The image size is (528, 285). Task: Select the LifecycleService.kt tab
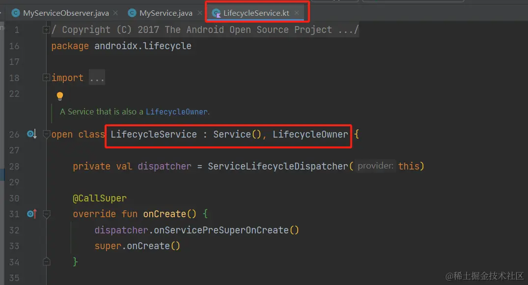tap(256, 13)
